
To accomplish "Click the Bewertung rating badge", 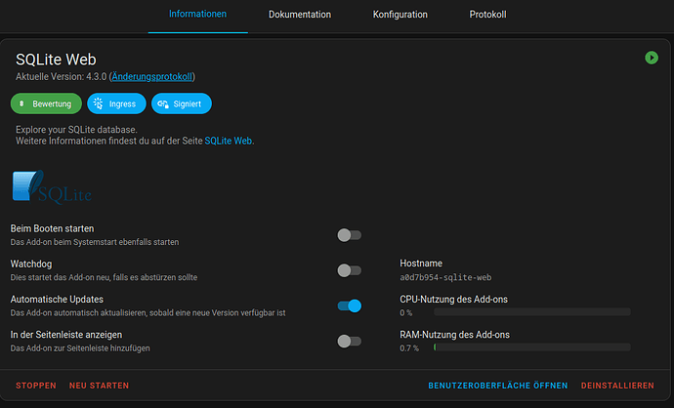I will (46, 103).
